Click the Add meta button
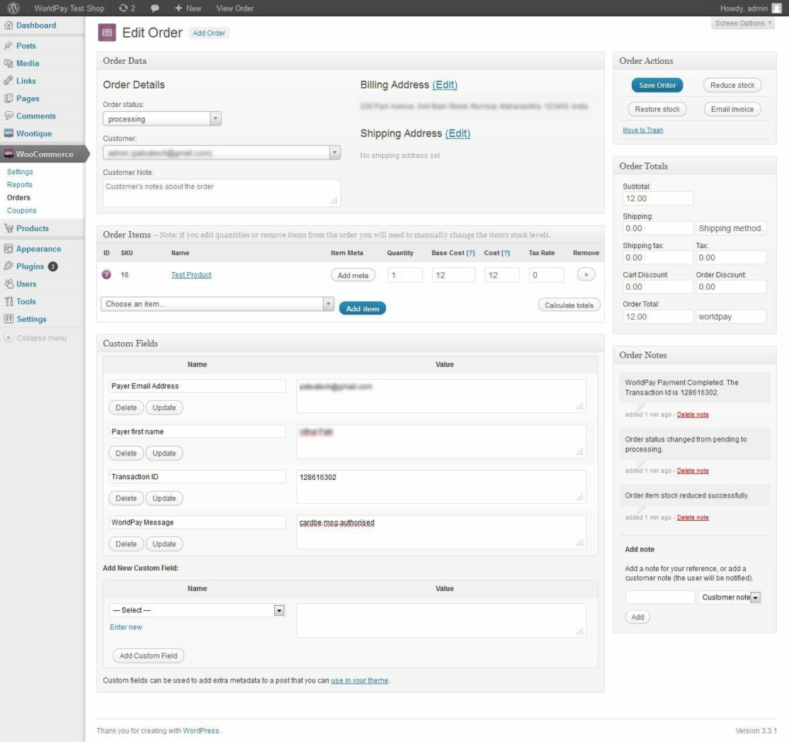789x742 pixels. point(353,275)
